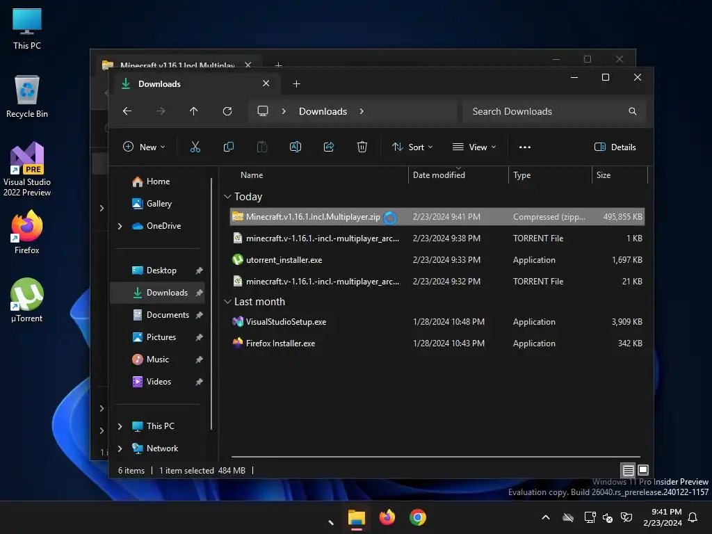Sort by the Size column header
This screenshot has width=712, height=534.
[x=603, y=175]
